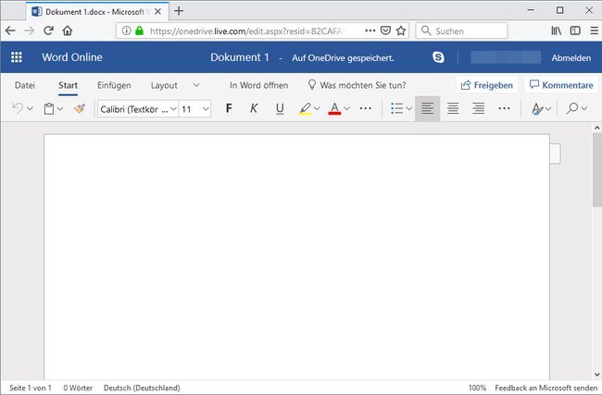Click the Paste clipboard icon

tap(49, 109)
